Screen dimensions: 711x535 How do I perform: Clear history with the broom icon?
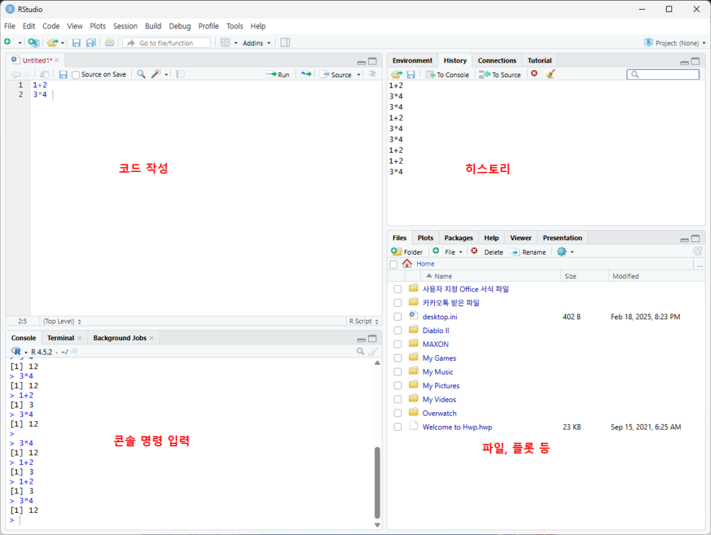coord(551,74)
